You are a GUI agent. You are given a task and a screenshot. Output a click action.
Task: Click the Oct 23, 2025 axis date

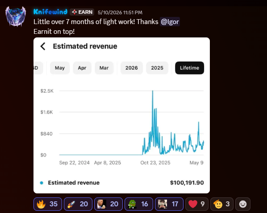pos(155,163)
